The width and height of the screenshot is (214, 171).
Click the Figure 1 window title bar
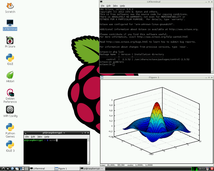(154, 78)
